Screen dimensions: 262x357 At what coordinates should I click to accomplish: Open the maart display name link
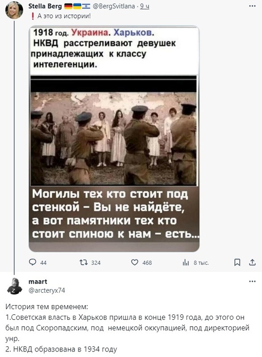pyautogui.click(x=38, y=282)
